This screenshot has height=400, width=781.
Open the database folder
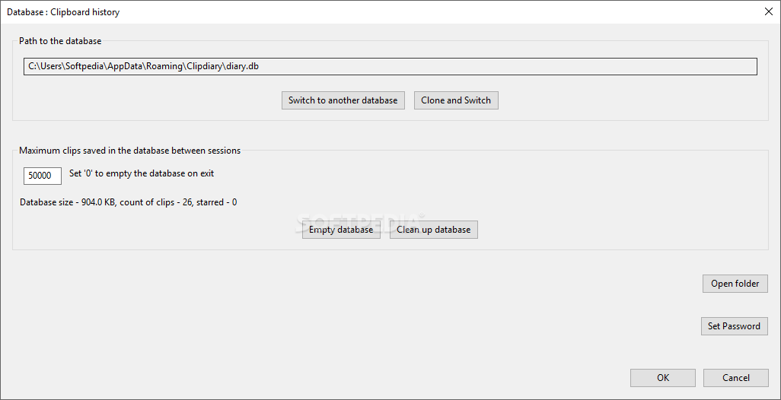pos(735,284)
